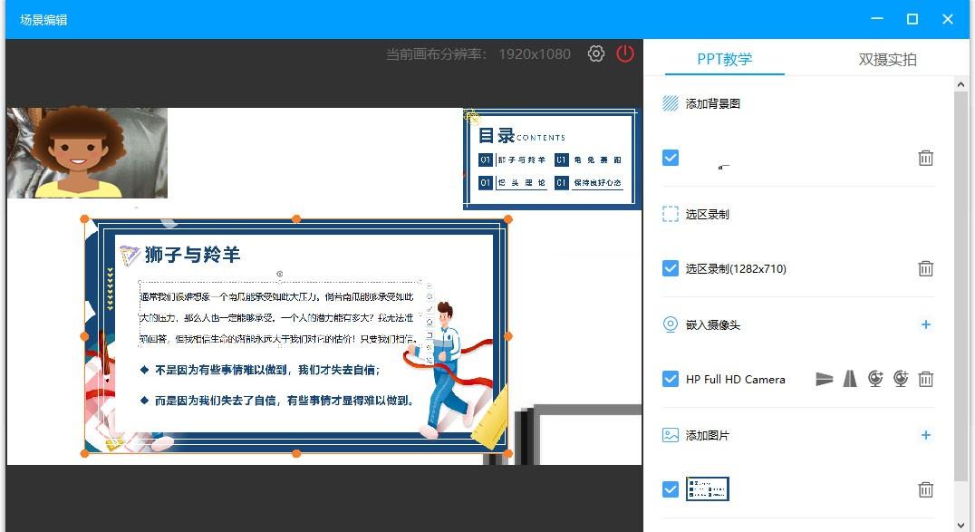The image size is (975, 532).
Task: Click the upright trapezoid icon in the camera row
Action: click(850, 379)
